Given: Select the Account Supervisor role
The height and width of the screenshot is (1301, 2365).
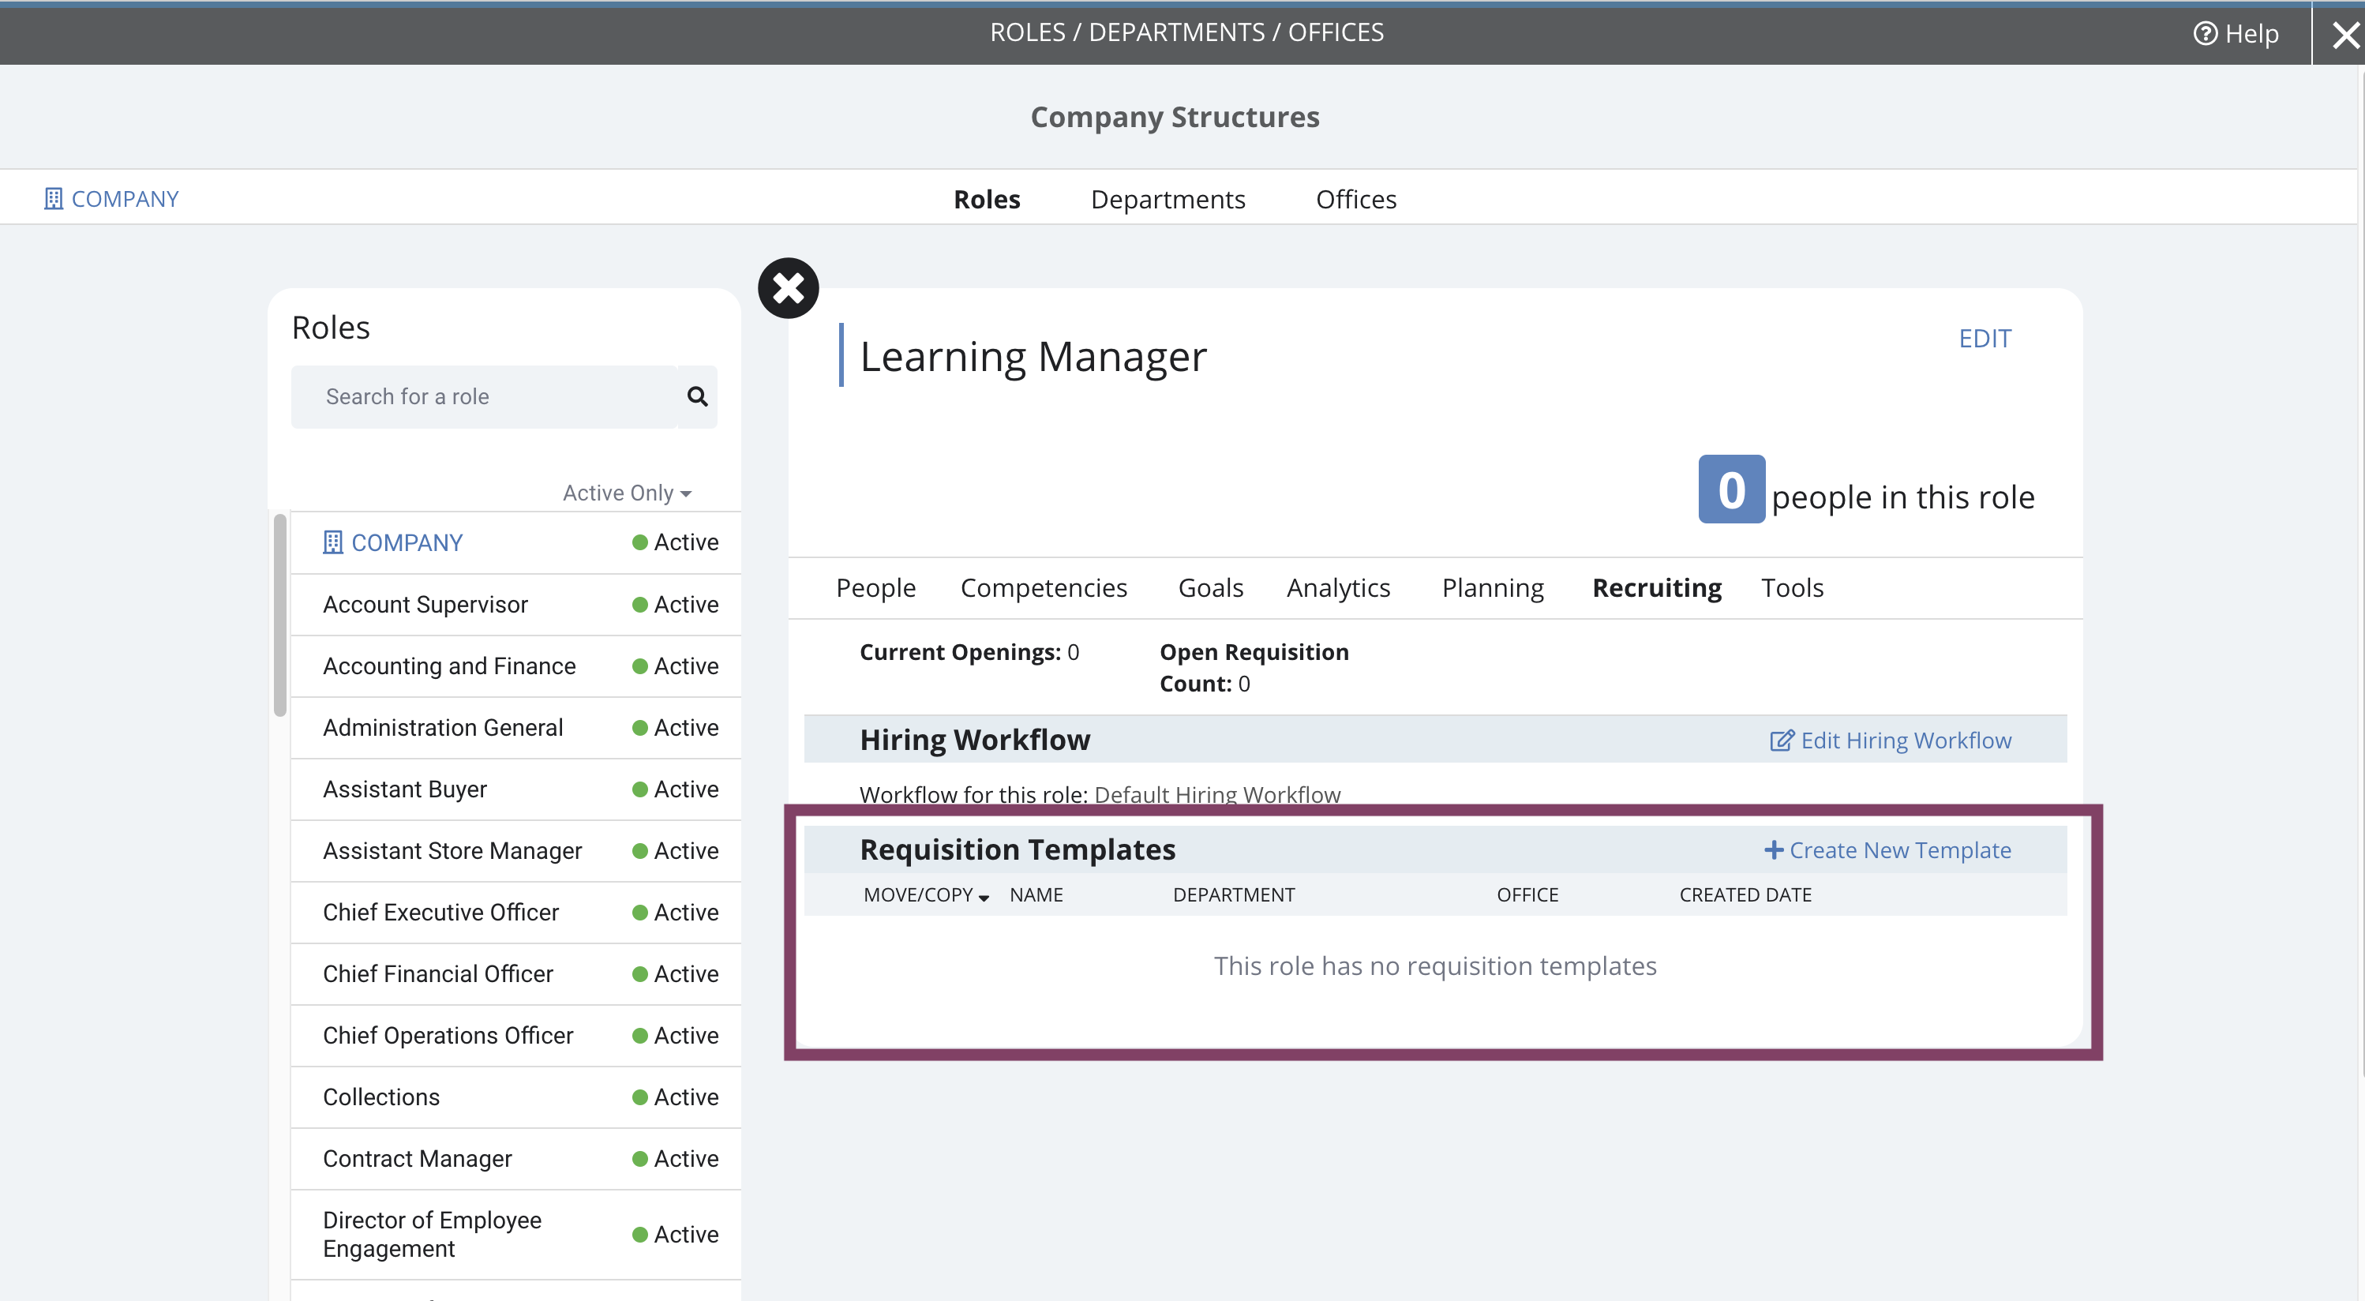Looking at the screenshot, I should (x=515, y=604).
